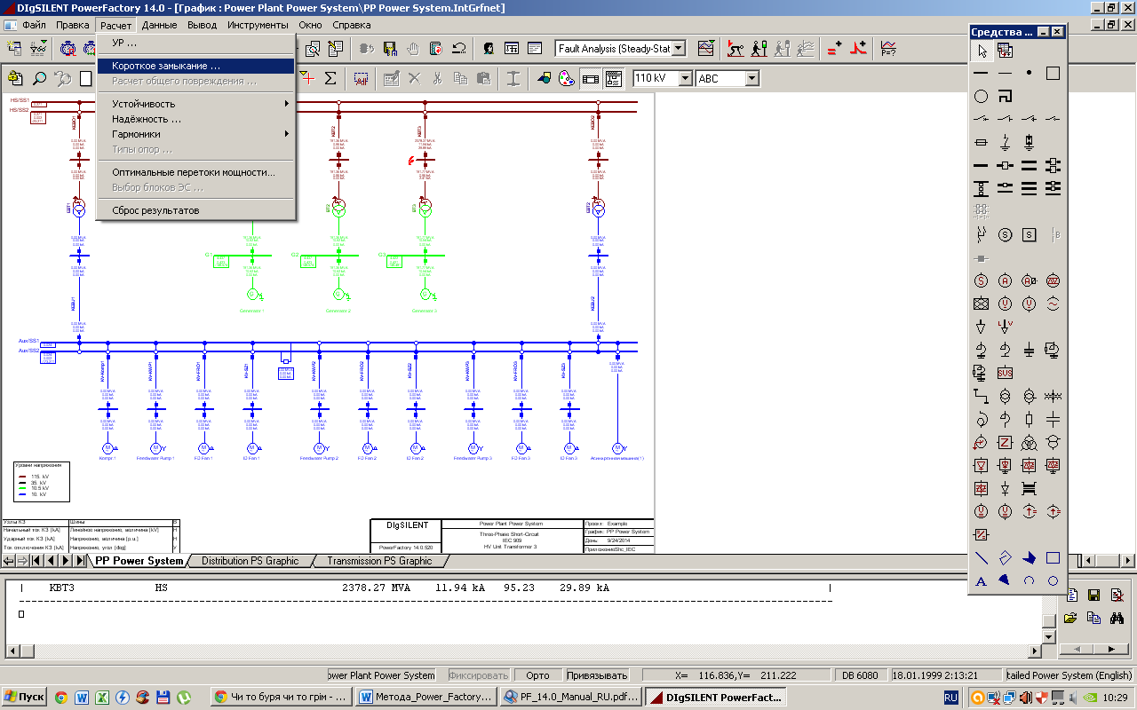Open the ABC phase dropdown

tap(751, 78)
